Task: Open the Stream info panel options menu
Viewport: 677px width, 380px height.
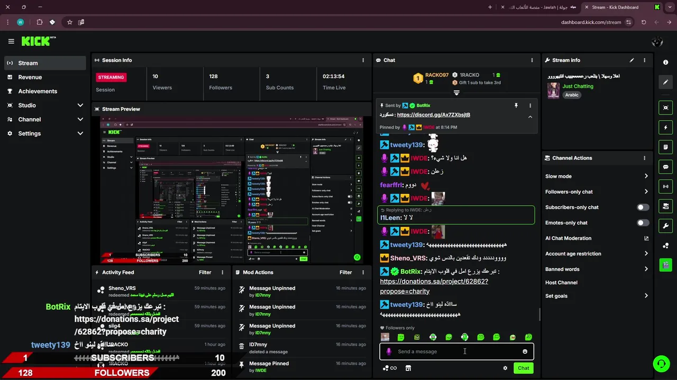Action: [x=644, y=60]
